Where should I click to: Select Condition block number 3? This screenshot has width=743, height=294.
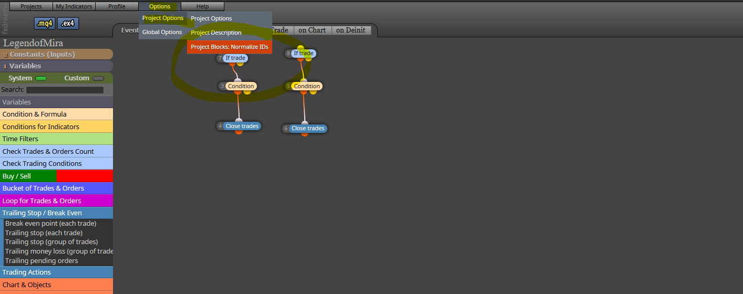coord(241,86)
